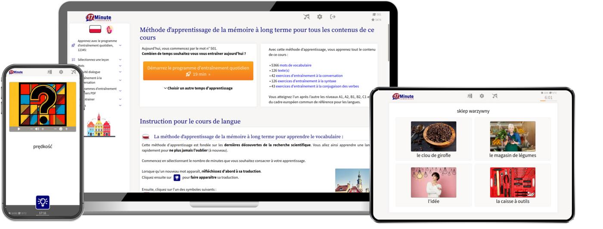Start the daily training program 19 min

[198, 71]
